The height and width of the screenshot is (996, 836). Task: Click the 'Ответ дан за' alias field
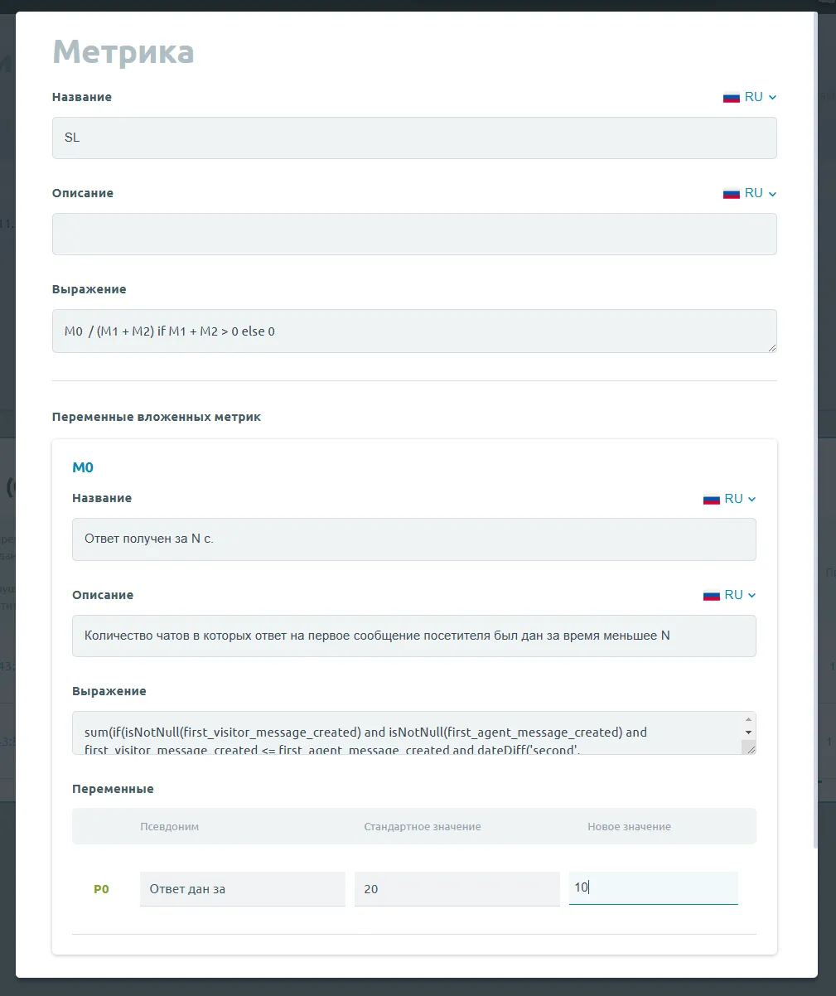tap(242, 889)
